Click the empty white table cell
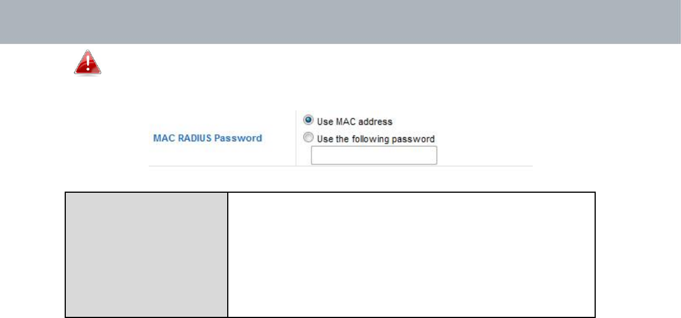 411,255
